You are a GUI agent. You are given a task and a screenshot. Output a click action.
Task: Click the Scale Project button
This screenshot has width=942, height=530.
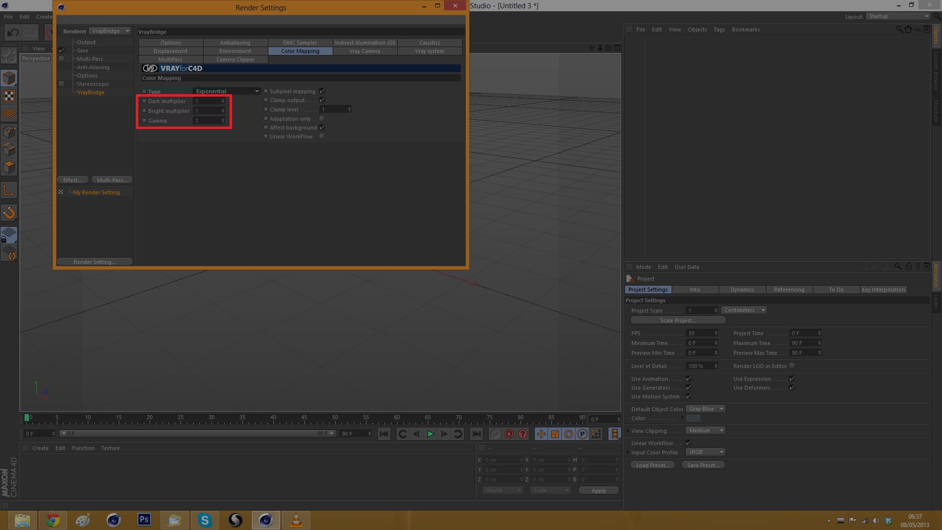pos(678,320)
